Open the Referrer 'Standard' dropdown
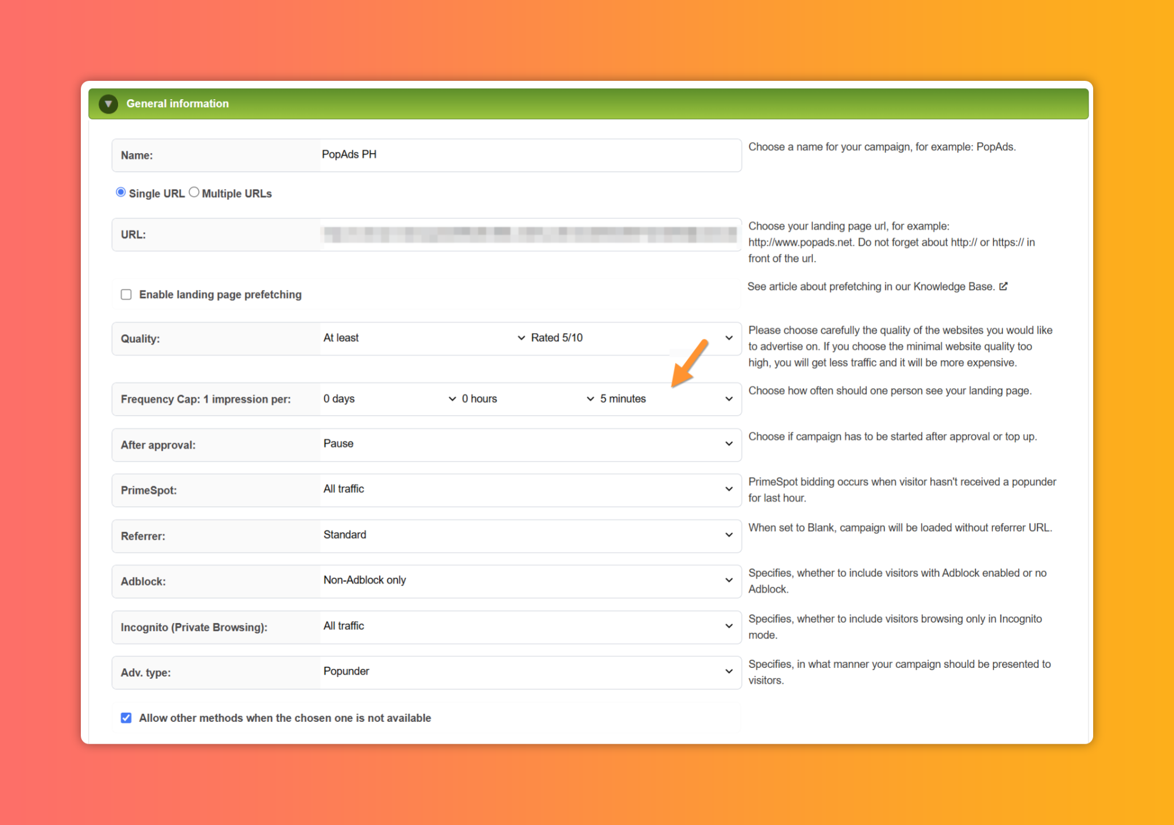Image resolution: width=1174 pixels, height=825 pixels. [529, 534]
